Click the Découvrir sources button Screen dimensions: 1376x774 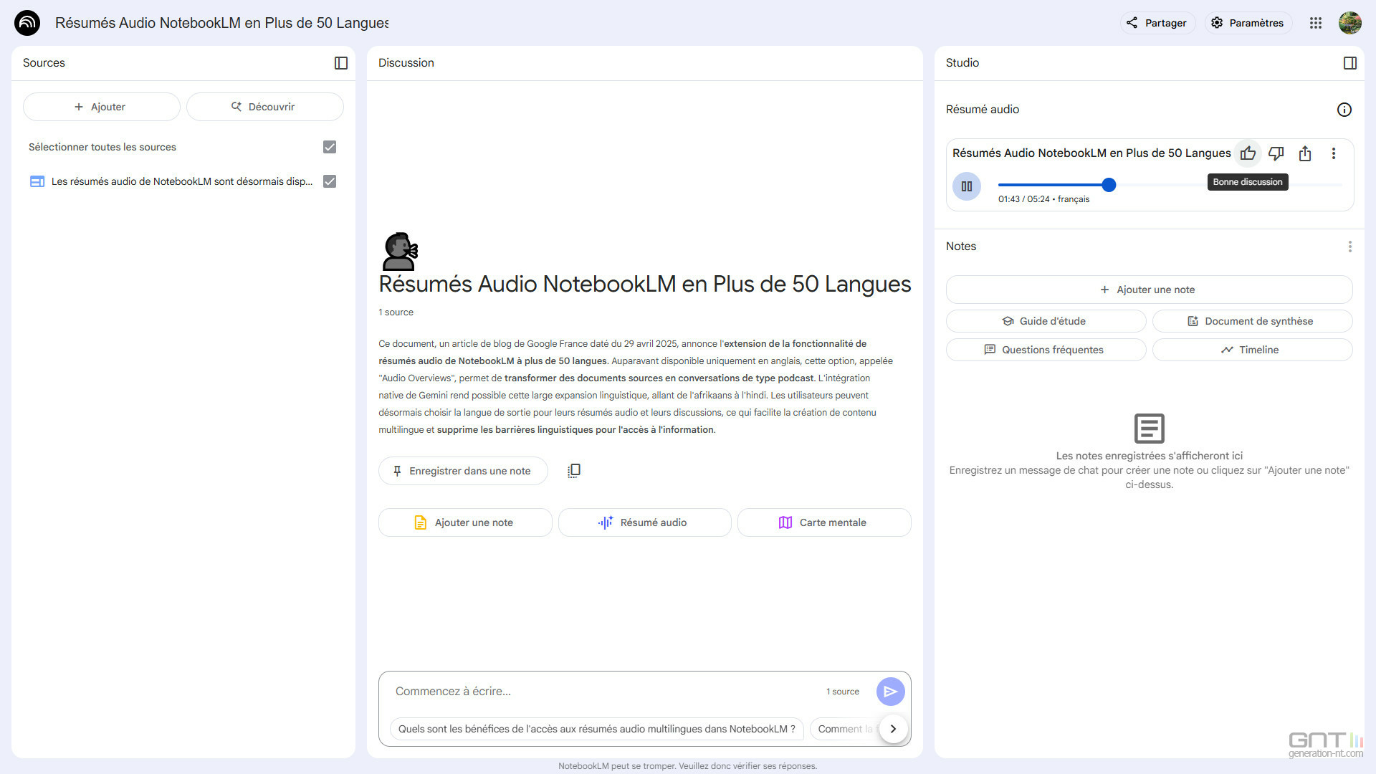[x=264, y=107]
